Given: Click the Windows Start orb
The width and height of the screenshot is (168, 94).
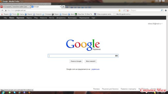Looking at the screenshot, I should [3, 92].
